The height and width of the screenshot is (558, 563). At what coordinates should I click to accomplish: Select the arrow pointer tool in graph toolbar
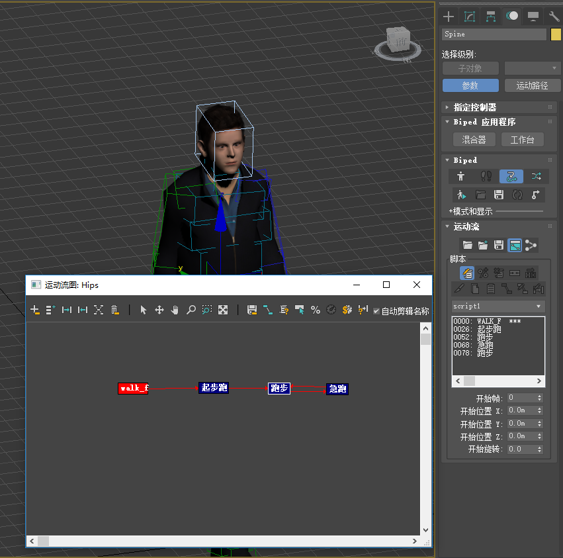[144, 310]
